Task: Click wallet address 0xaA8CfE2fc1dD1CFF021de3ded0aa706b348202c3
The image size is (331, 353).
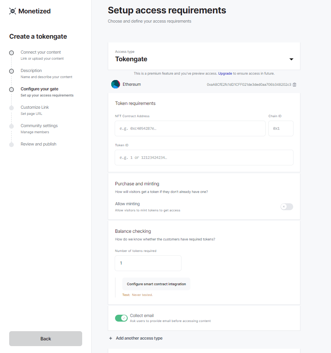Action: (249, 85)
